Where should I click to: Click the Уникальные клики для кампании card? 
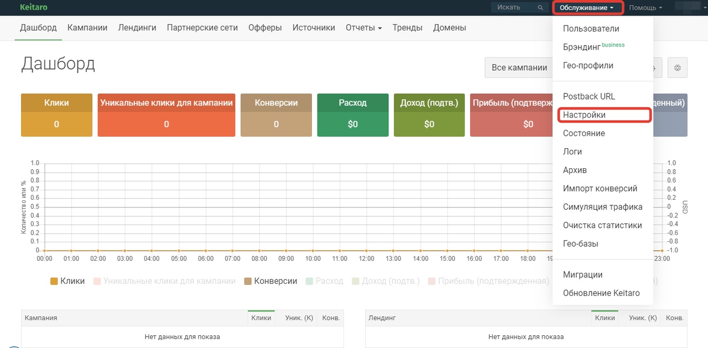click(x=166, y=115)
